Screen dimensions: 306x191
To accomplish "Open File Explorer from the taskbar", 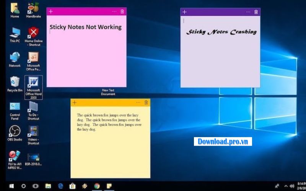I will tap(48, 186).
